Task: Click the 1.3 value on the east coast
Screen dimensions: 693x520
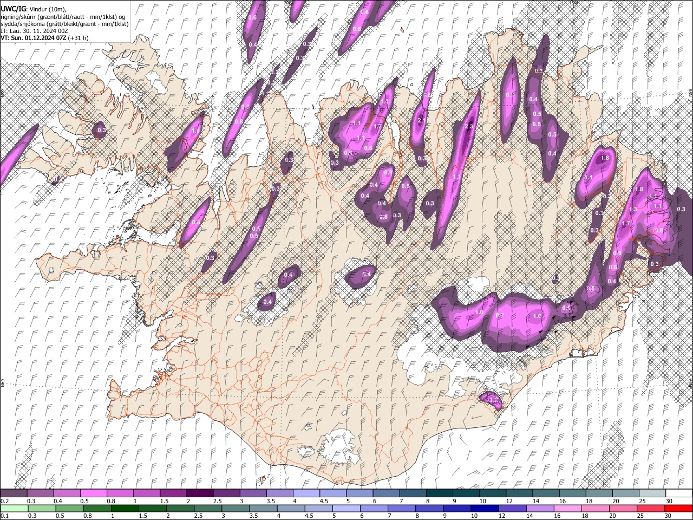Action: (633, 210)
